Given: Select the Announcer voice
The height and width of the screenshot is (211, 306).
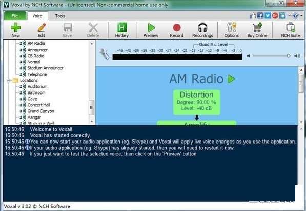Looking at the screenshot, I should (x=37, y=50).
